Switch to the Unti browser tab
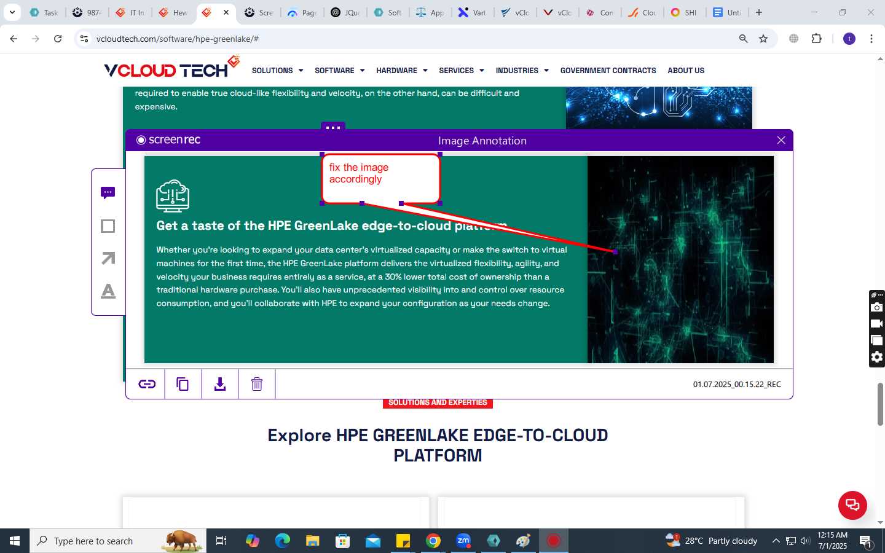885x553 pixels. 727,12
